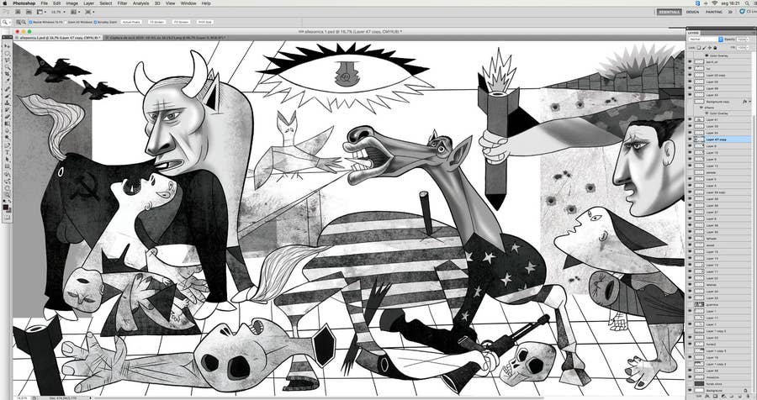757x400 pixels.
Task: Click the Zoom Out icon in options bar
Action: tap(24, 22)
